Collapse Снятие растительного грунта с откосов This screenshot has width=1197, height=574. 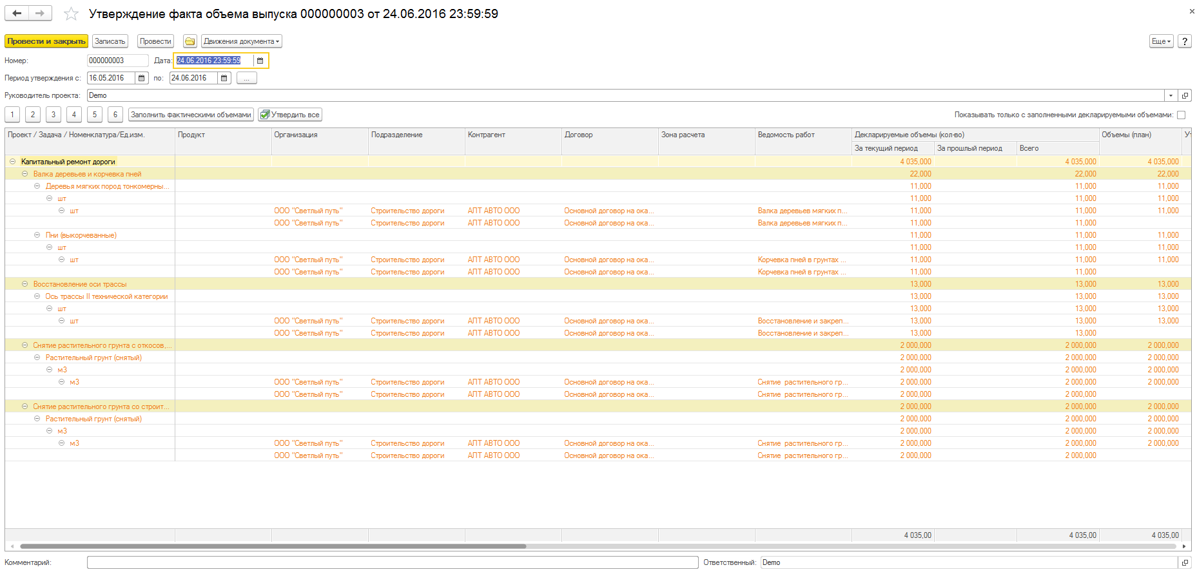(24, 345)
